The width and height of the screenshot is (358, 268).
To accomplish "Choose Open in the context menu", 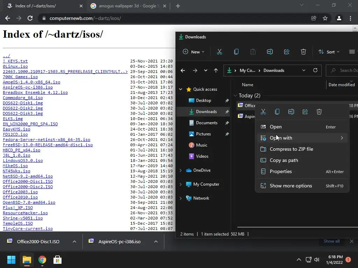I will [x=302, y=127].
